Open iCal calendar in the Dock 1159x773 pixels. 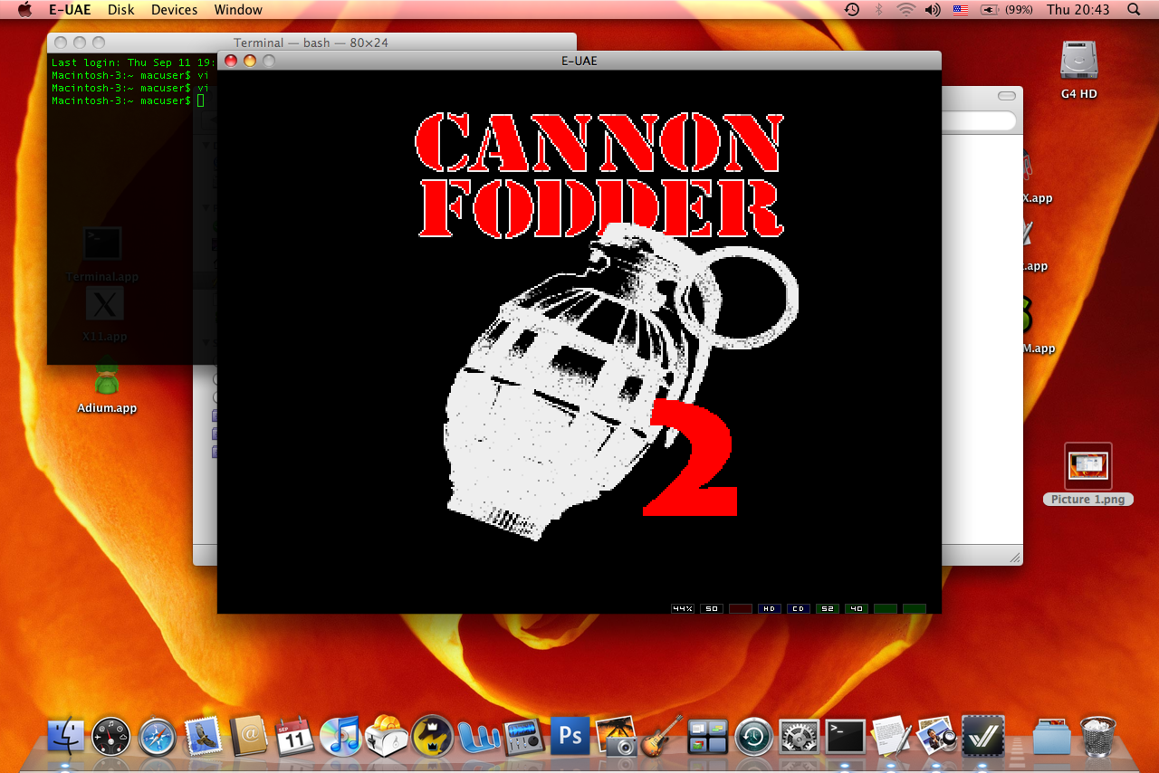click(x=294, y=737)
